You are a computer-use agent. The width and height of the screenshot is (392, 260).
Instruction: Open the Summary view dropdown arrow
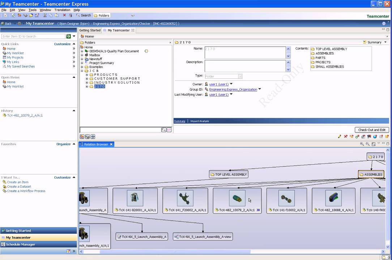(385, 42)
